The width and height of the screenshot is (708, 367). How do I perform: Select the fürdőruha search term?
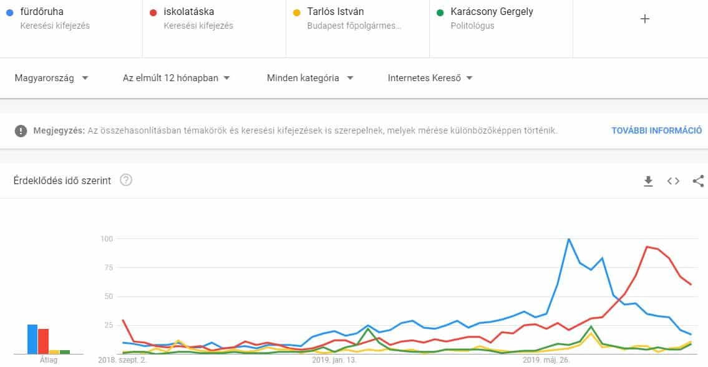pos(42,12)
